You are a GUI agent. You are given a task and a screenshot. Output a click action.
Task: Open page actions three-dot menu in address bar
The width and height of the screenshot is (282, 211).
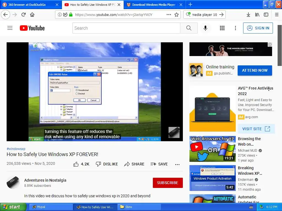pyautogui.click(x=169, y=15)
